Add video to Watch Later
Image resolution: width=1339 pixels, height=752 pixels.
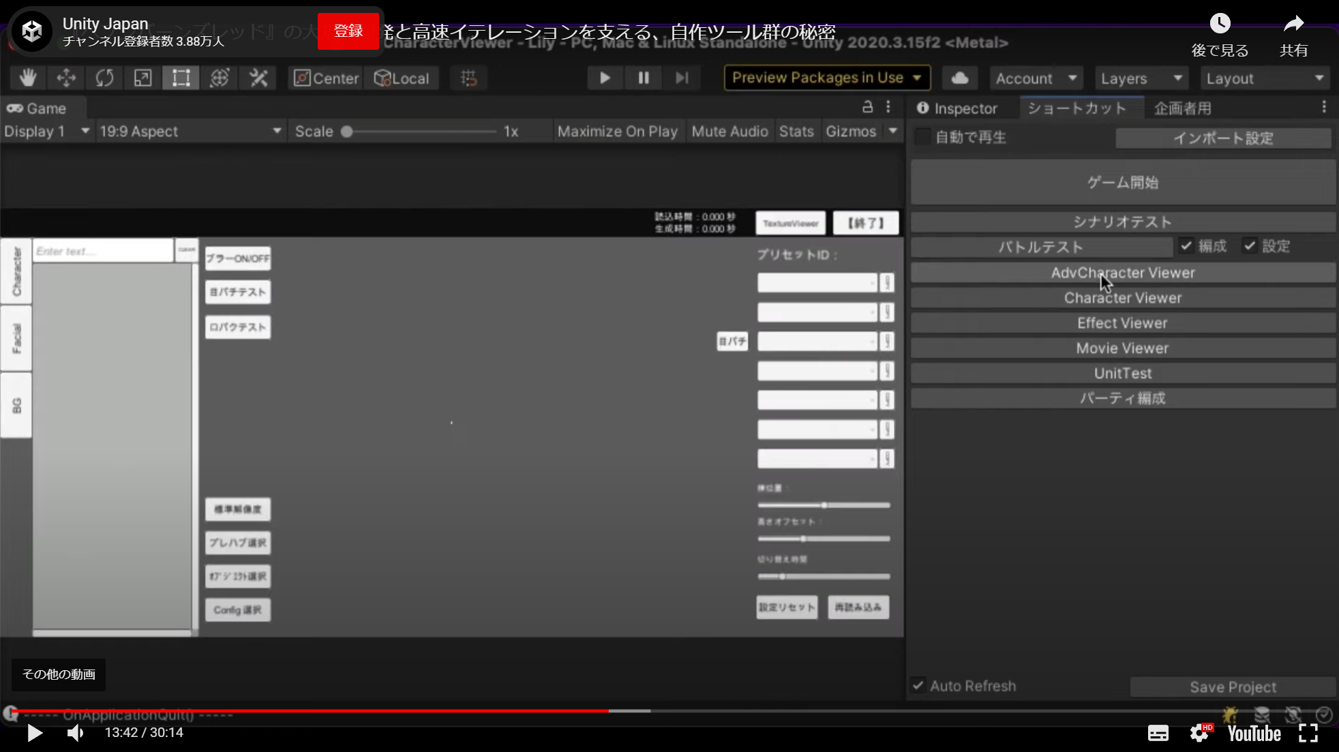pyautogui.click(x=1220, y=35)
